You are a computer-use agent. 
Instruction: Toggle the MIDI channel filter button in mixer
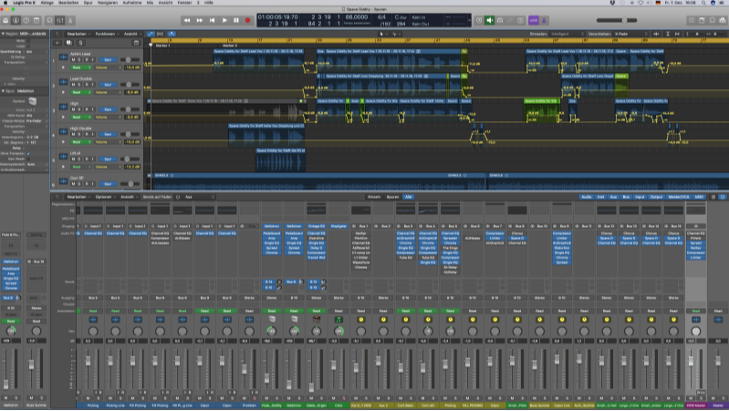pyautogui.click(x=699, y=197)
